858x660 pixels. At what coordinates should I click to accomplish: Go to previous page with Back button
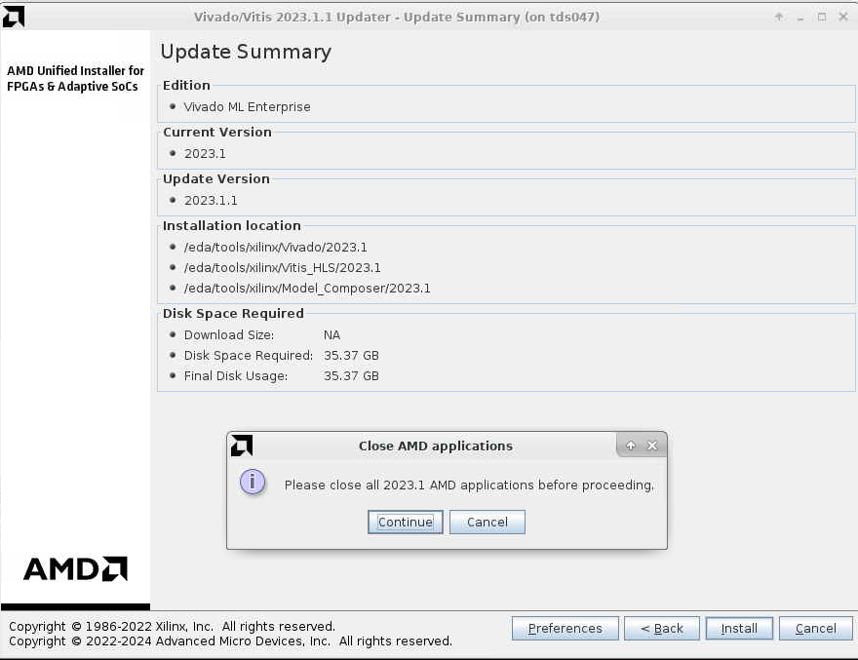pyautogui.click(x=661, y=629)
